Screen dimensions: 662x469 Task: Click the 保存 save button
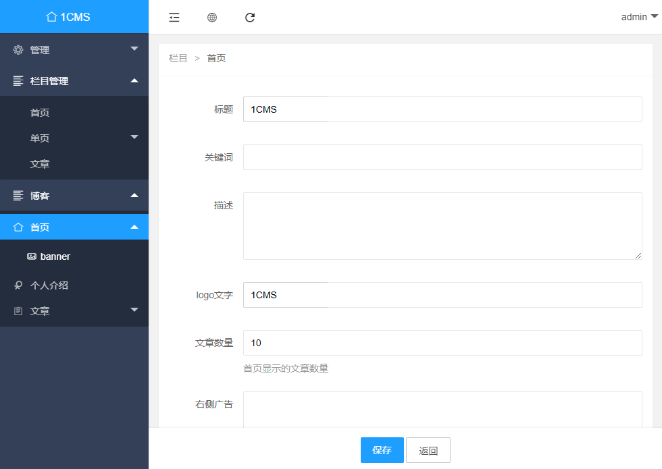(x=382, y=450)
